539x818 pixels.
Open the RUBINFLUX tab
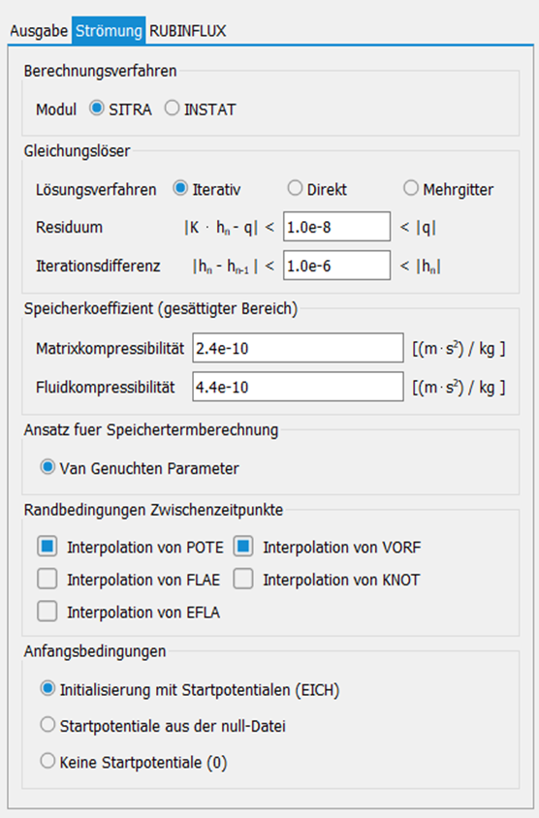point(188,31)
